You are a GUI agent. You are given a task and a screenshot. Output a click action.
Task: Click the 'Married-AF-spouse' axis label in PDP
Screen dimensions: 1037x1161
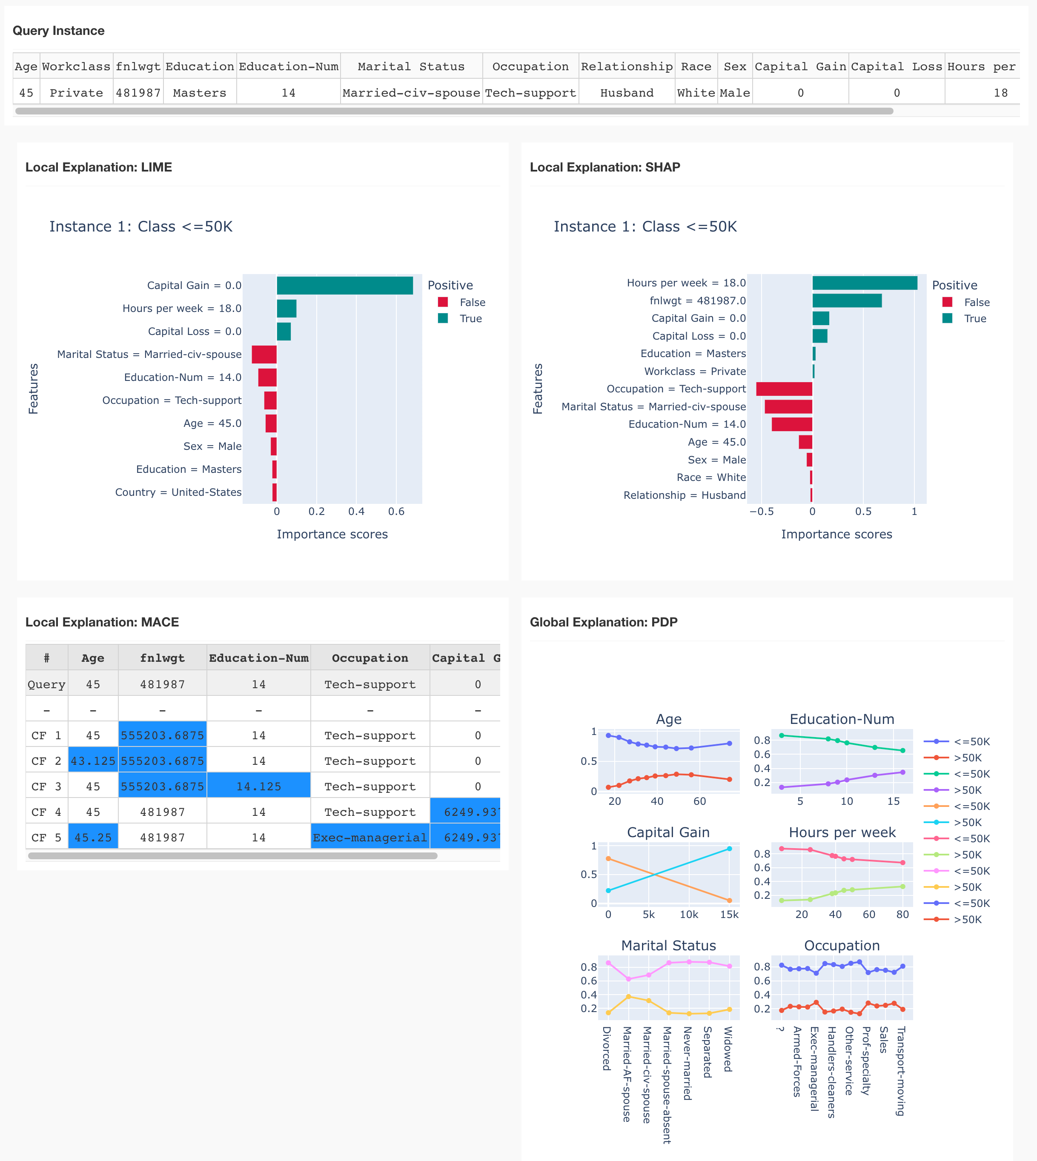627,1074
